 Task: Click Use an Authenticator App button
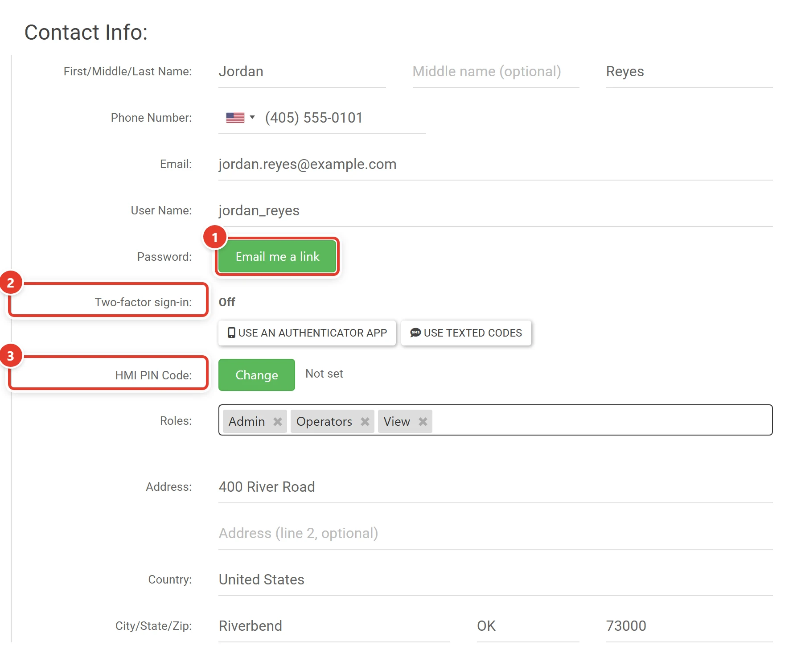coord(307,333)
